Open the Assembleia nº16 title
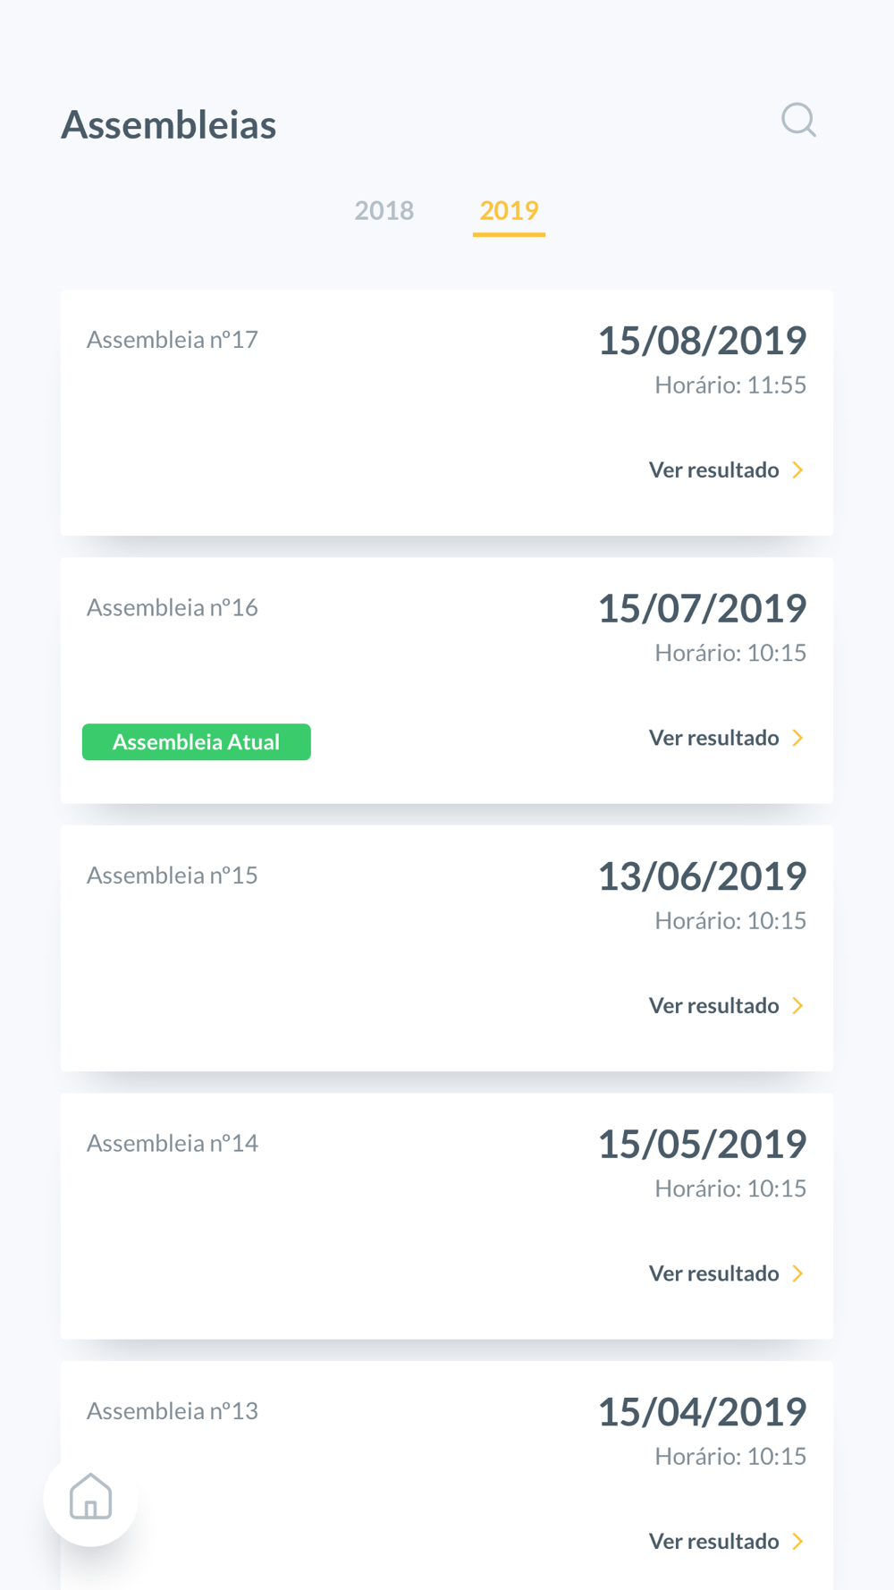The width and height of the screenshot is (894, 1590). [173, 608]
